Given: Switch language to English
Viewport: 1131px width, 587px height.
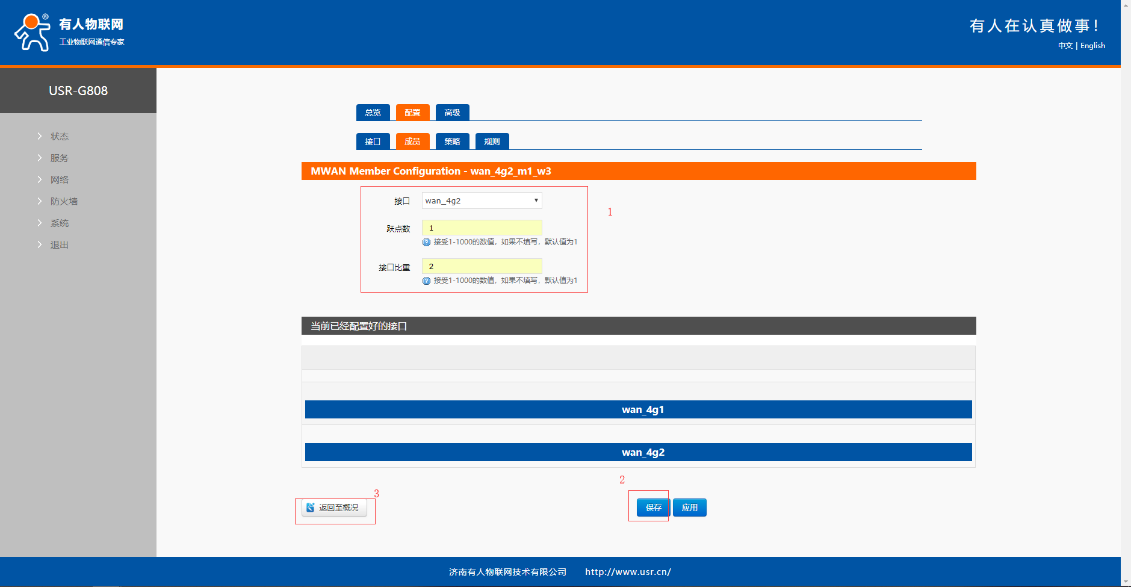Looking at the screenshot, I should pyautogui.click(x=1092, y=46).
